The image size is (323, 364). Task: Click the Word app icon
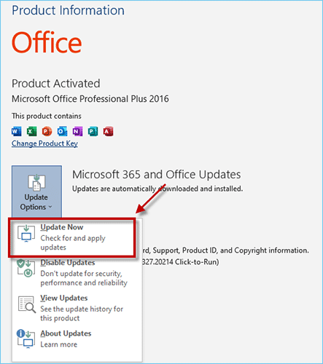pyautogui.click(x=17, y=131)
